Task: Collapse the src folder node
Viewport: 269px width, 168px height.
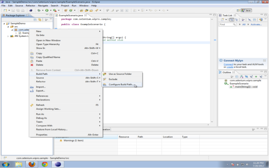Action: (8, 27)
